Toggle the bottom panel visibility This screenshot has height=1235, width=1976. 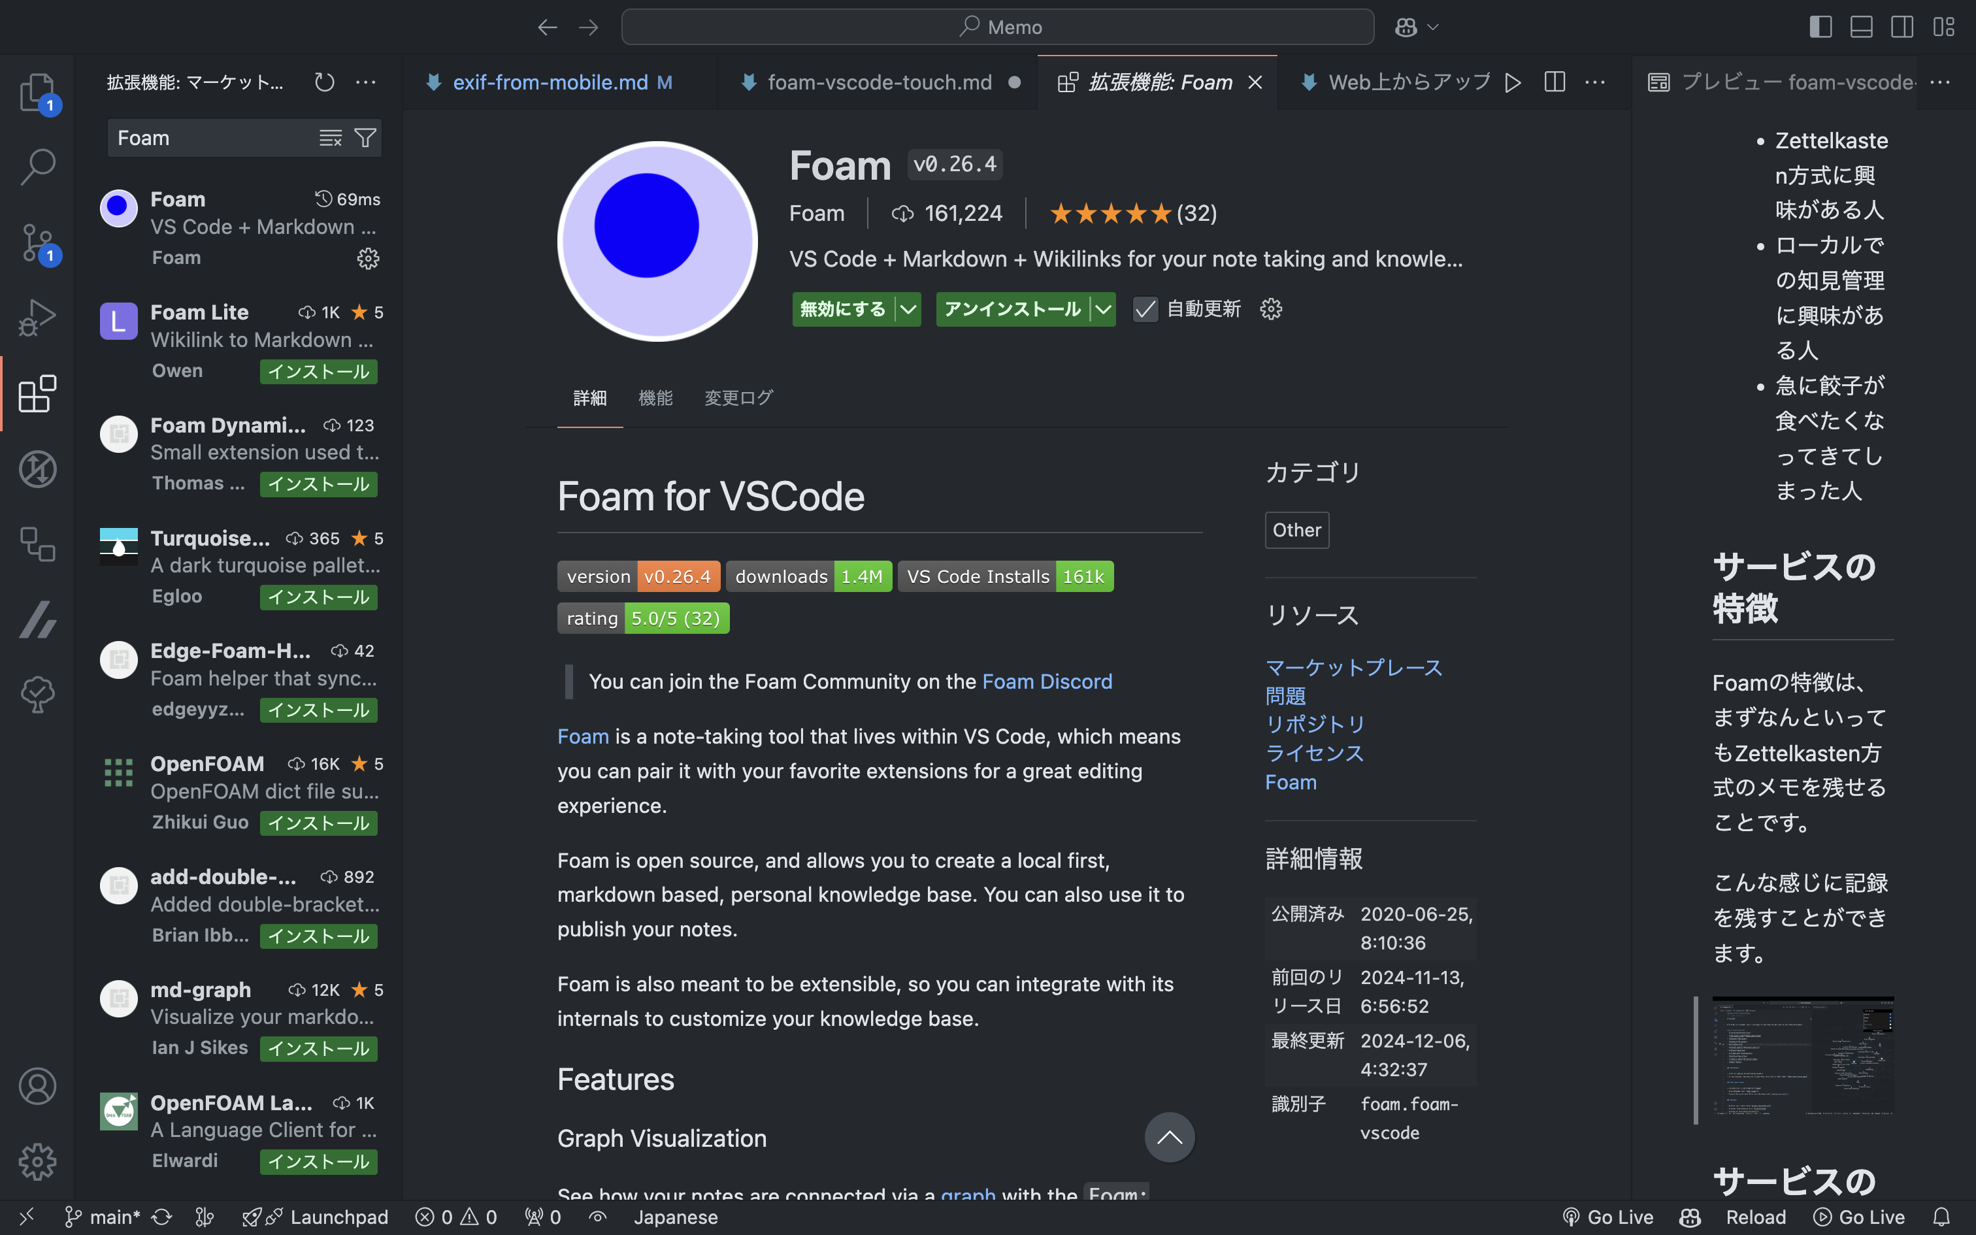point(1861,26)
